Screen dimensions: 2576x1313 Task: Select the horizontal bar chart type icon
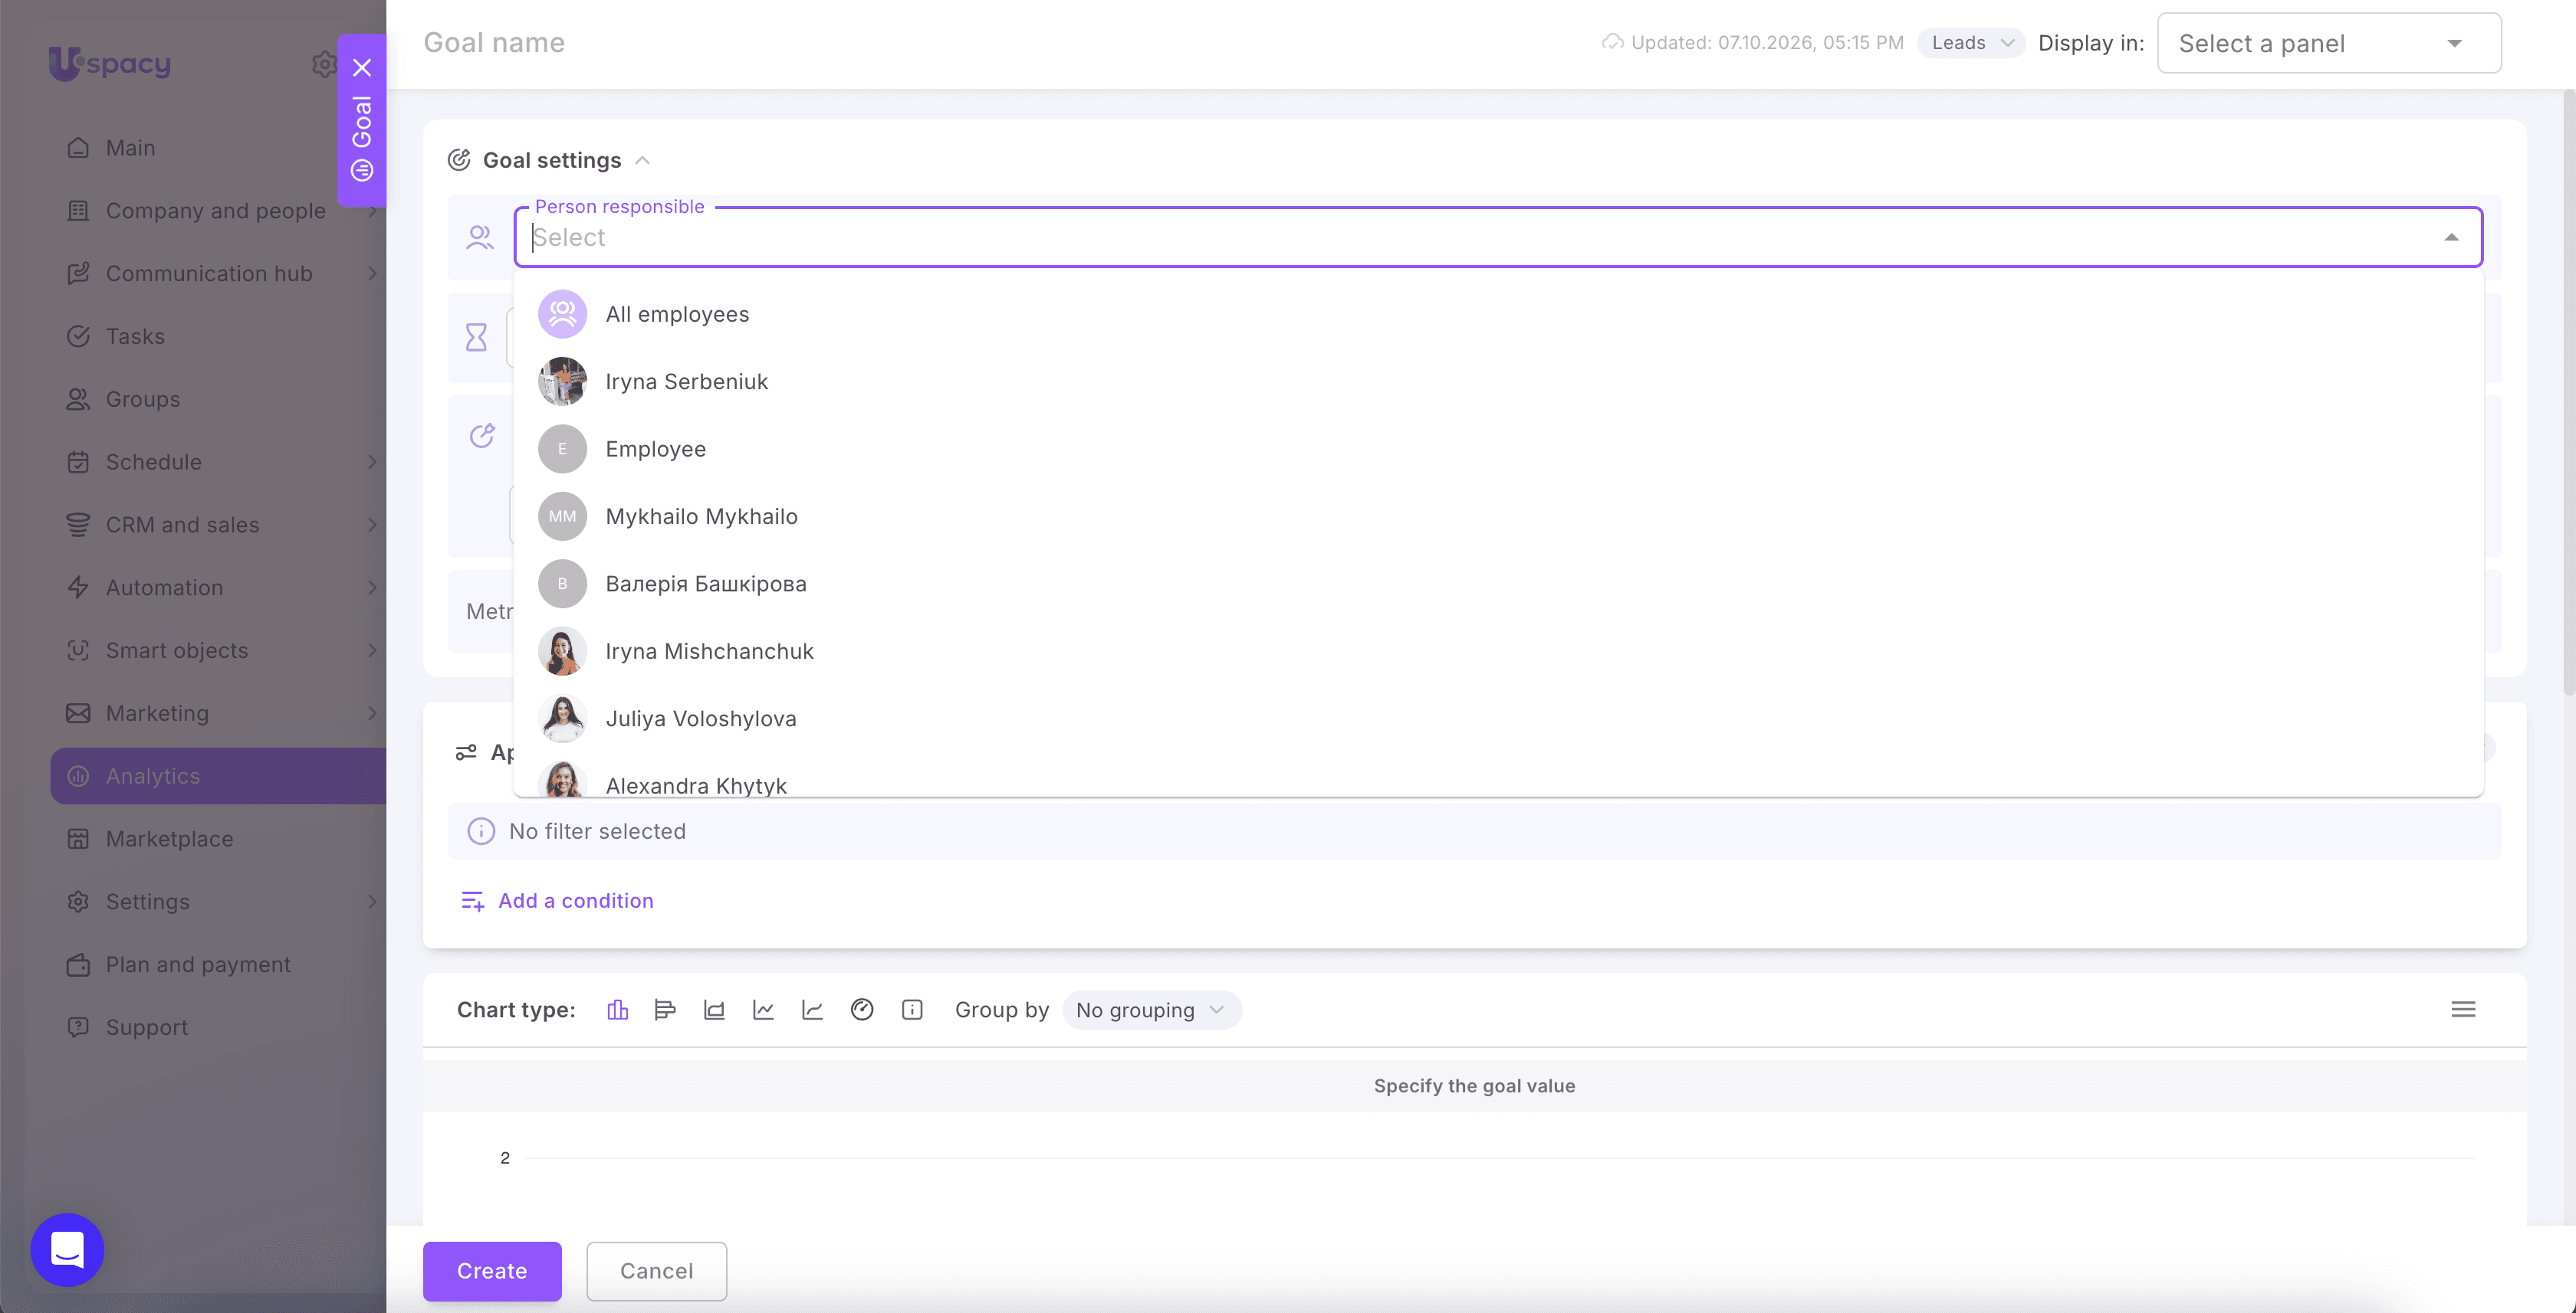tap(665, 1009)
